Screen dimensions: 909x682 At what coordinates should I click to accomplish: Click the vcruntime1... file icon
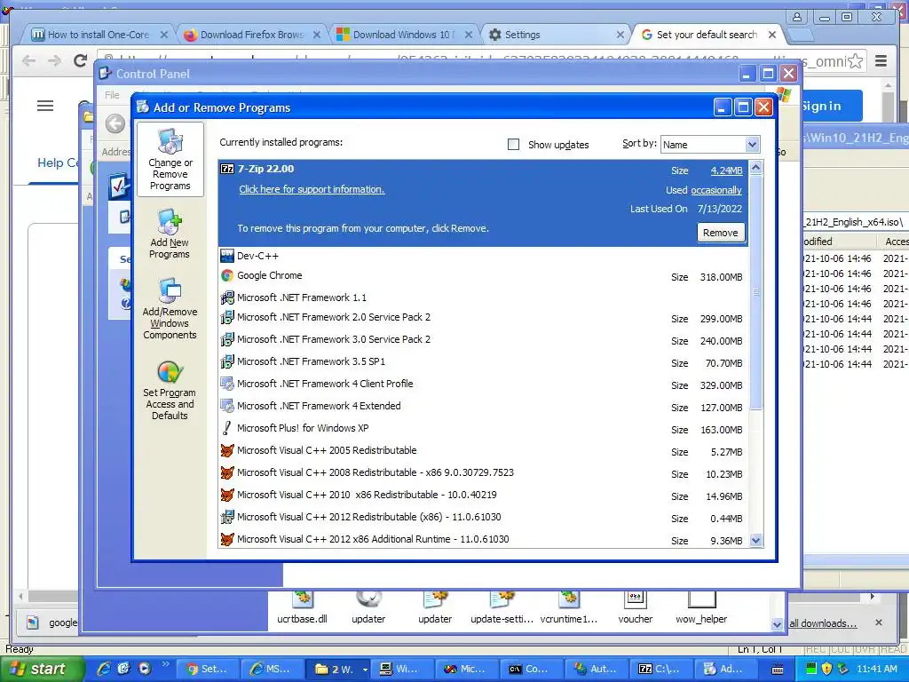click(568, 599)
